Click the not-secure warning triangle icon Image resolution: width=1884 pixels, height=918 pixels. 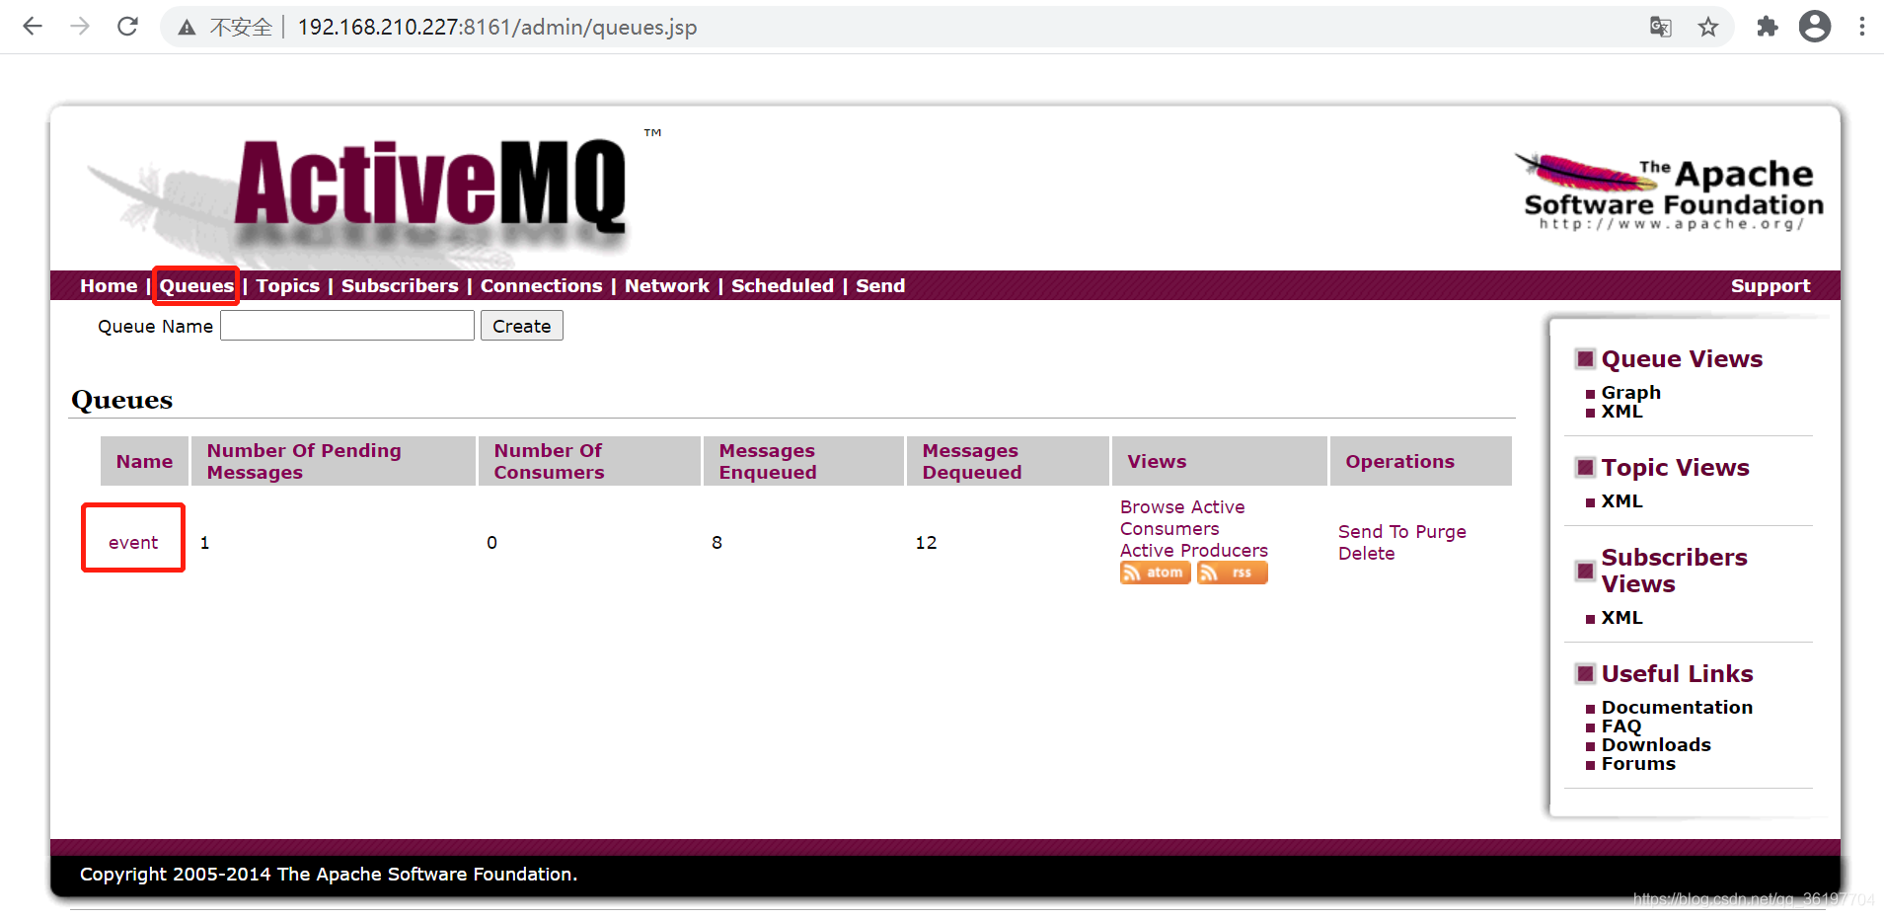click(x=187, y=28)
